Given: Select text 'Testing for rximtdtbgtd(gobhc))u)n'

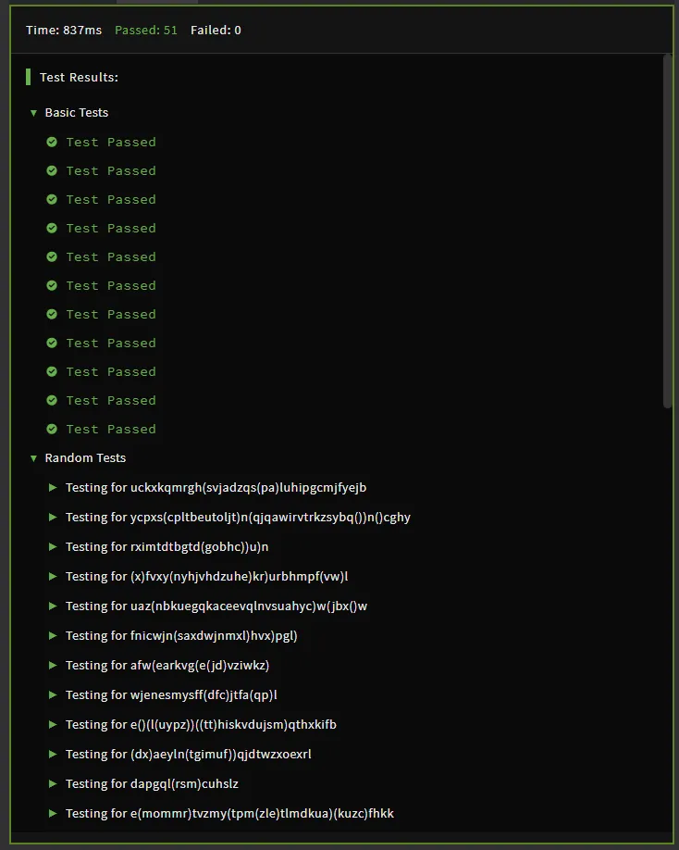Looking at the screenshot, I should point(167,546).
